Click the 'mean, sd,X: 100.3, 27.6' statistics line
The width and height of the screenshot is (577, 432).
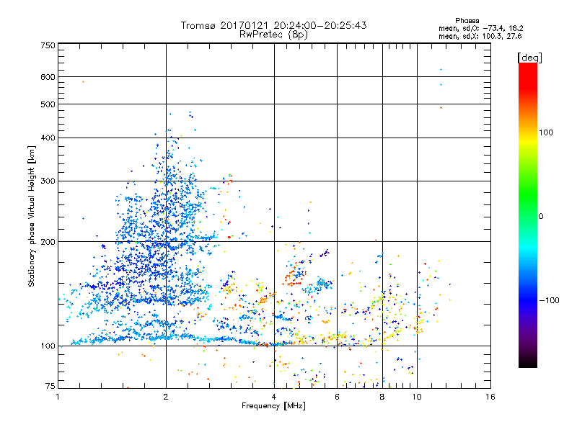point(480,36)
